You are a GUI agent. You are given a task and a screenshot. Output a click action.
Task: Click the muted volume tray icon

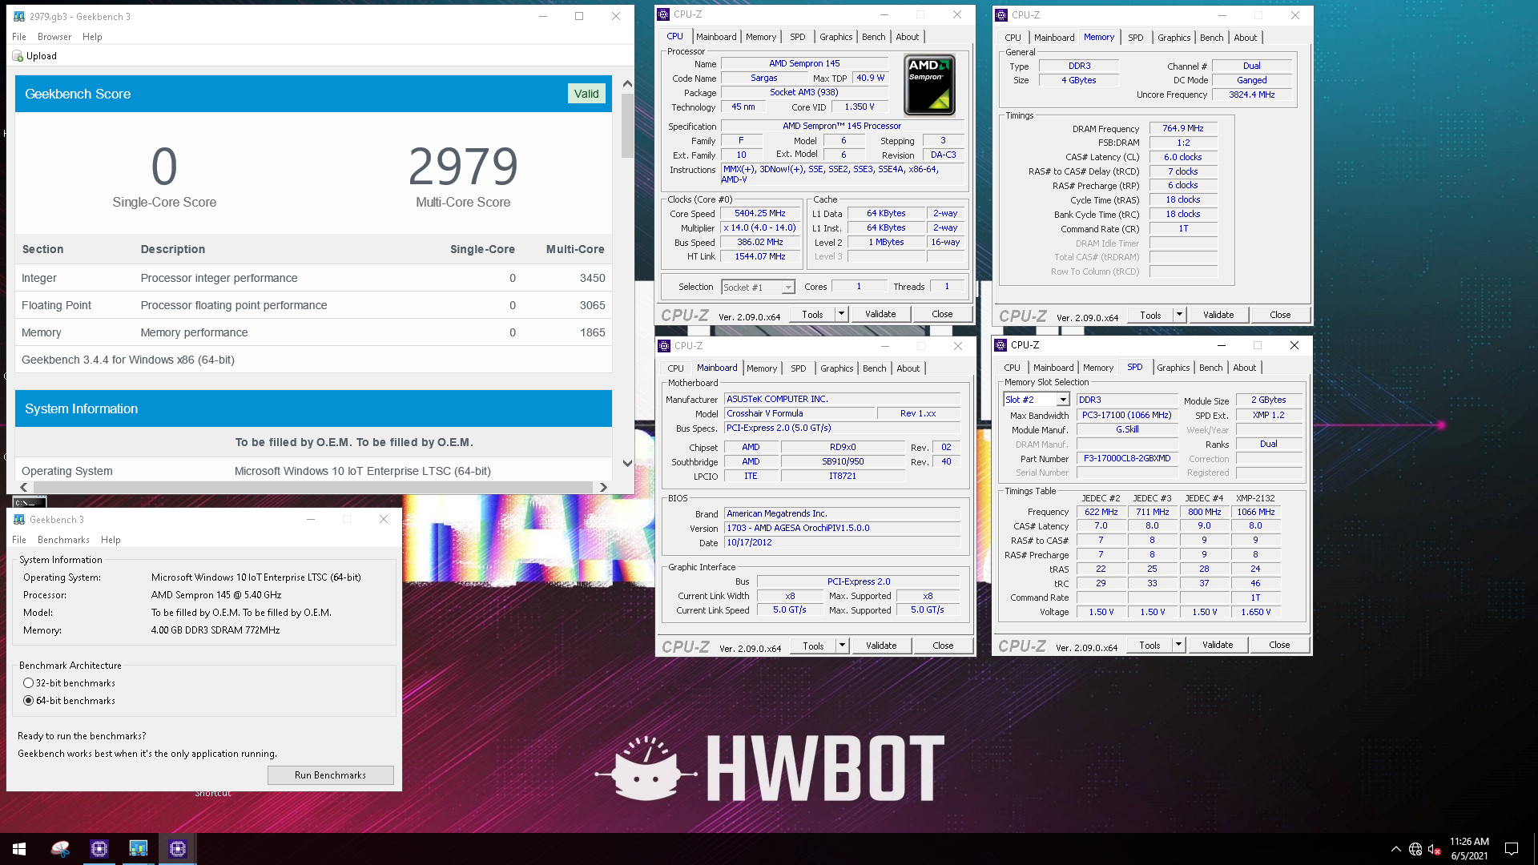tap(1435, 849)
